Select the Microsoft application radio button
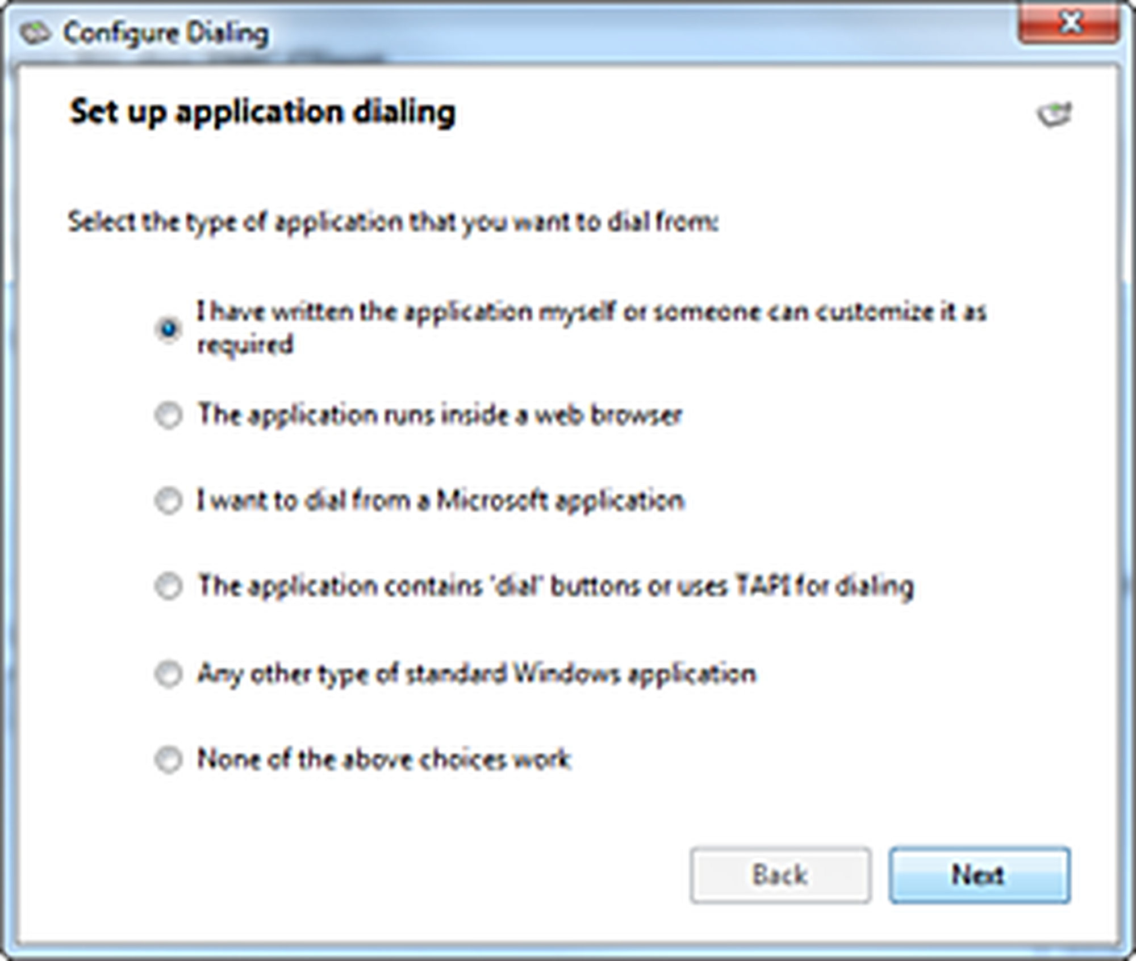The image size is (1136, 961). (x=168, y=501)
